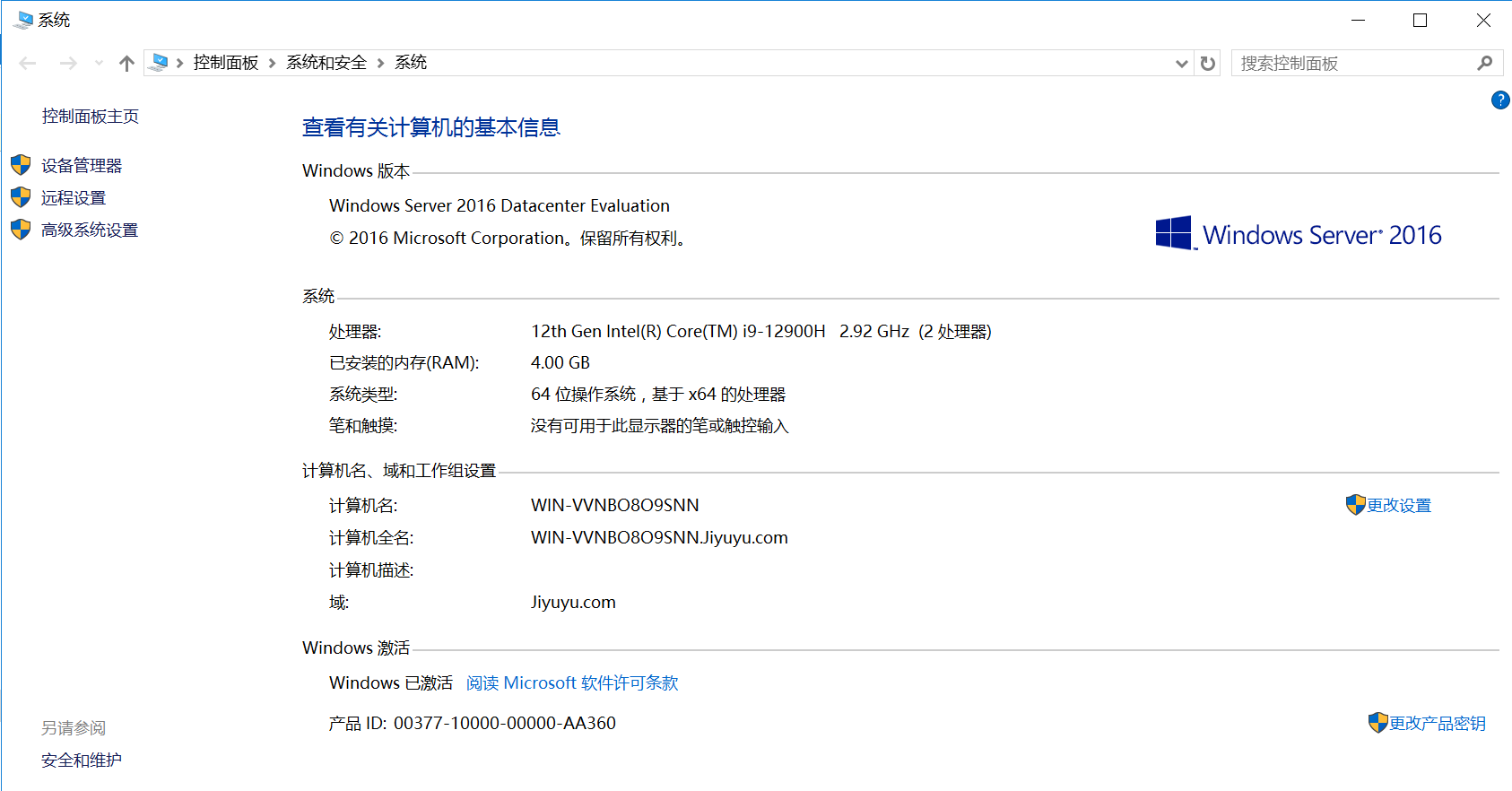Open 控制面板主页 link
The width and height of the screenshot is (1512, 791).
point(91,117)
